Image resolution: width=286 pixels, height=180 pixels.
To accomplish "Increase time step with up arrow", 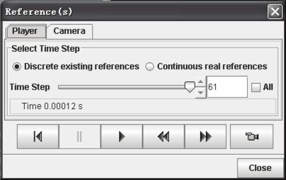I will click(x=201, y=83).
